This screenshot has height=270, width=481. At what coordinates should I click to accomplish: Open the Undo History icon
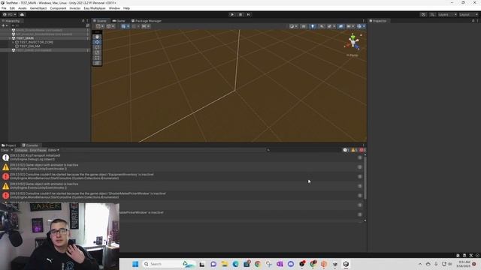(x=423, y=14)
